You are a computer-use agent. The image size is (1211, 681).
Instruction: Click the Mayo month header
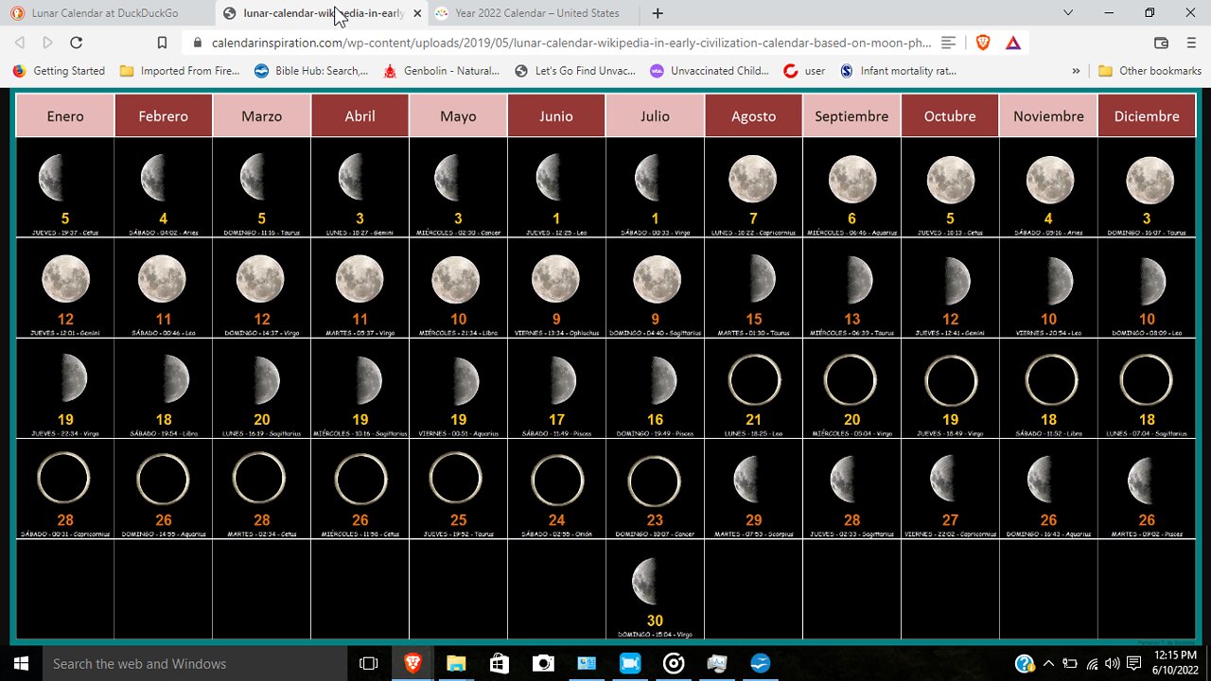pyautogui.click(x=459, y=115)
